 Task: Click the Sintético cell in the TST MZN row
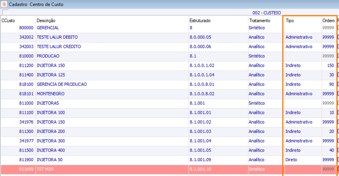[x=257, y=169]
